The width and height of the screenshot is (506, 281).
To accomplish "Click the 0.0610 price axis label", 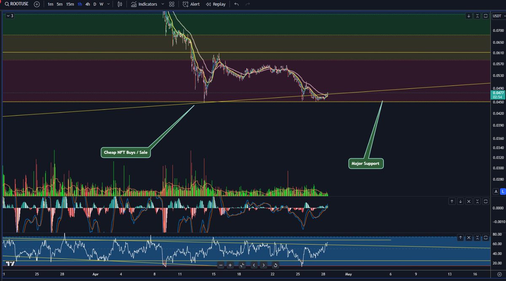I will pyautogui.click(x=498, y=53).
